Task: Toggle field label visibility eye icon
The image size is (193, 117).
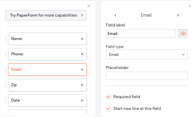Action: click(183, 33)
